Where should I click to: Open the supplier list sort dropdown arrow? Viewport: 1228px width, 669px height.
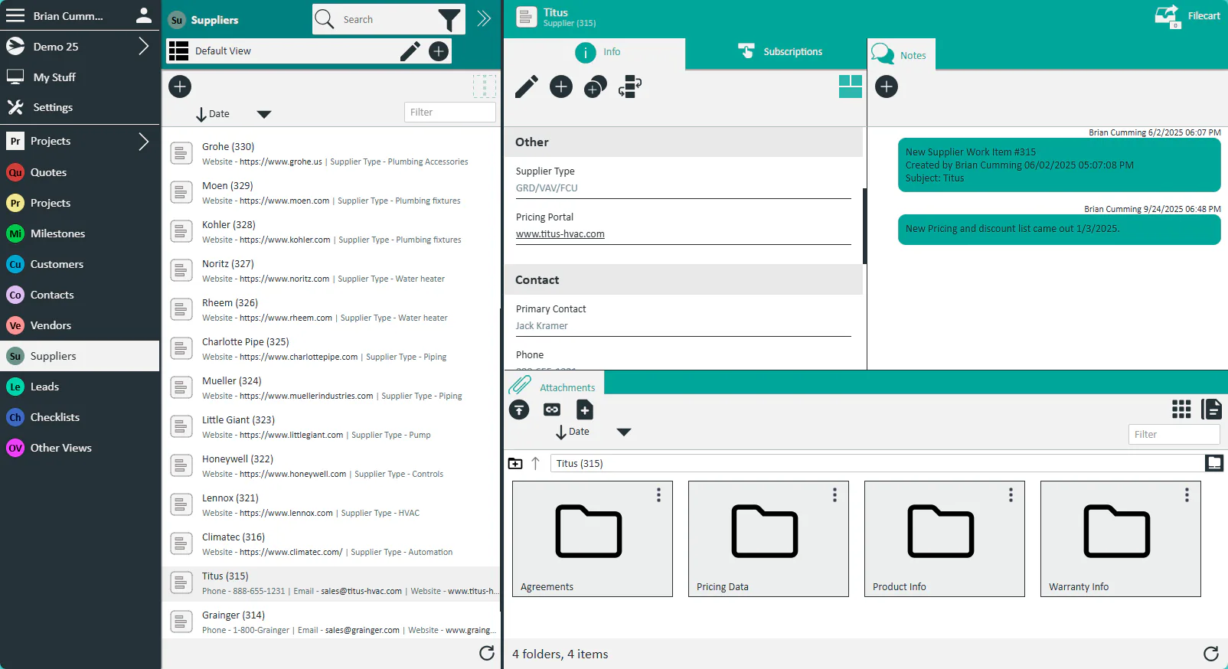click(264, 114)
